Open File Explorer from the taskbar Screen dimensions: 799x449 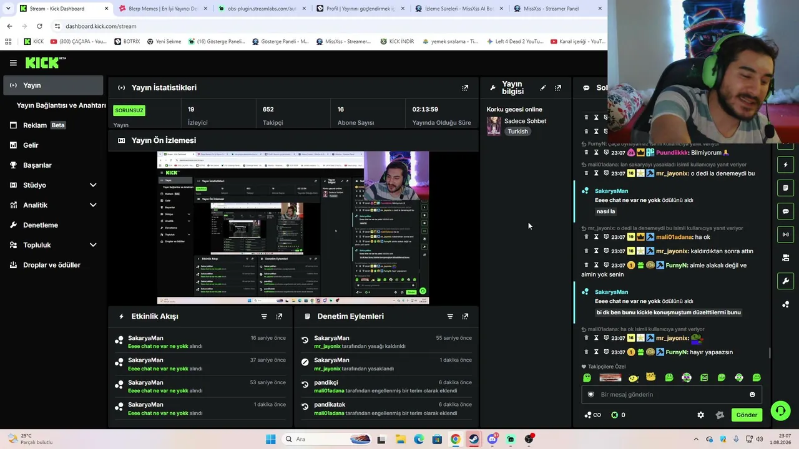pos(400,439)
